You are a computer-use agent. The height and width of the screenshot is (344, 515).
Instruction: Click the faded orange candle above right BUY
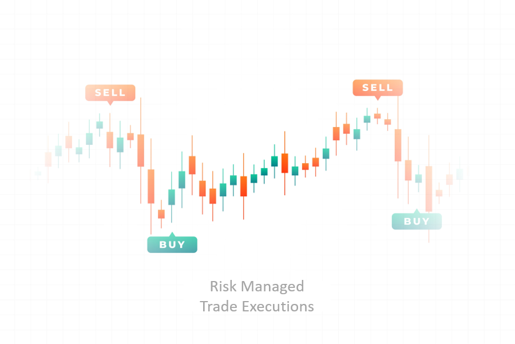point(429,189)
